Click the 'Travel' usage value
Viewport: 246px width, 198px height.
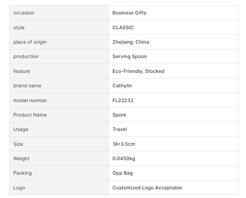click(120, 129)
